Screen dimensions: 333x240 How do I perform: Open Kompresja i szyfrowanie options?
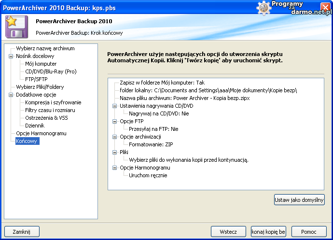point(53,102)
